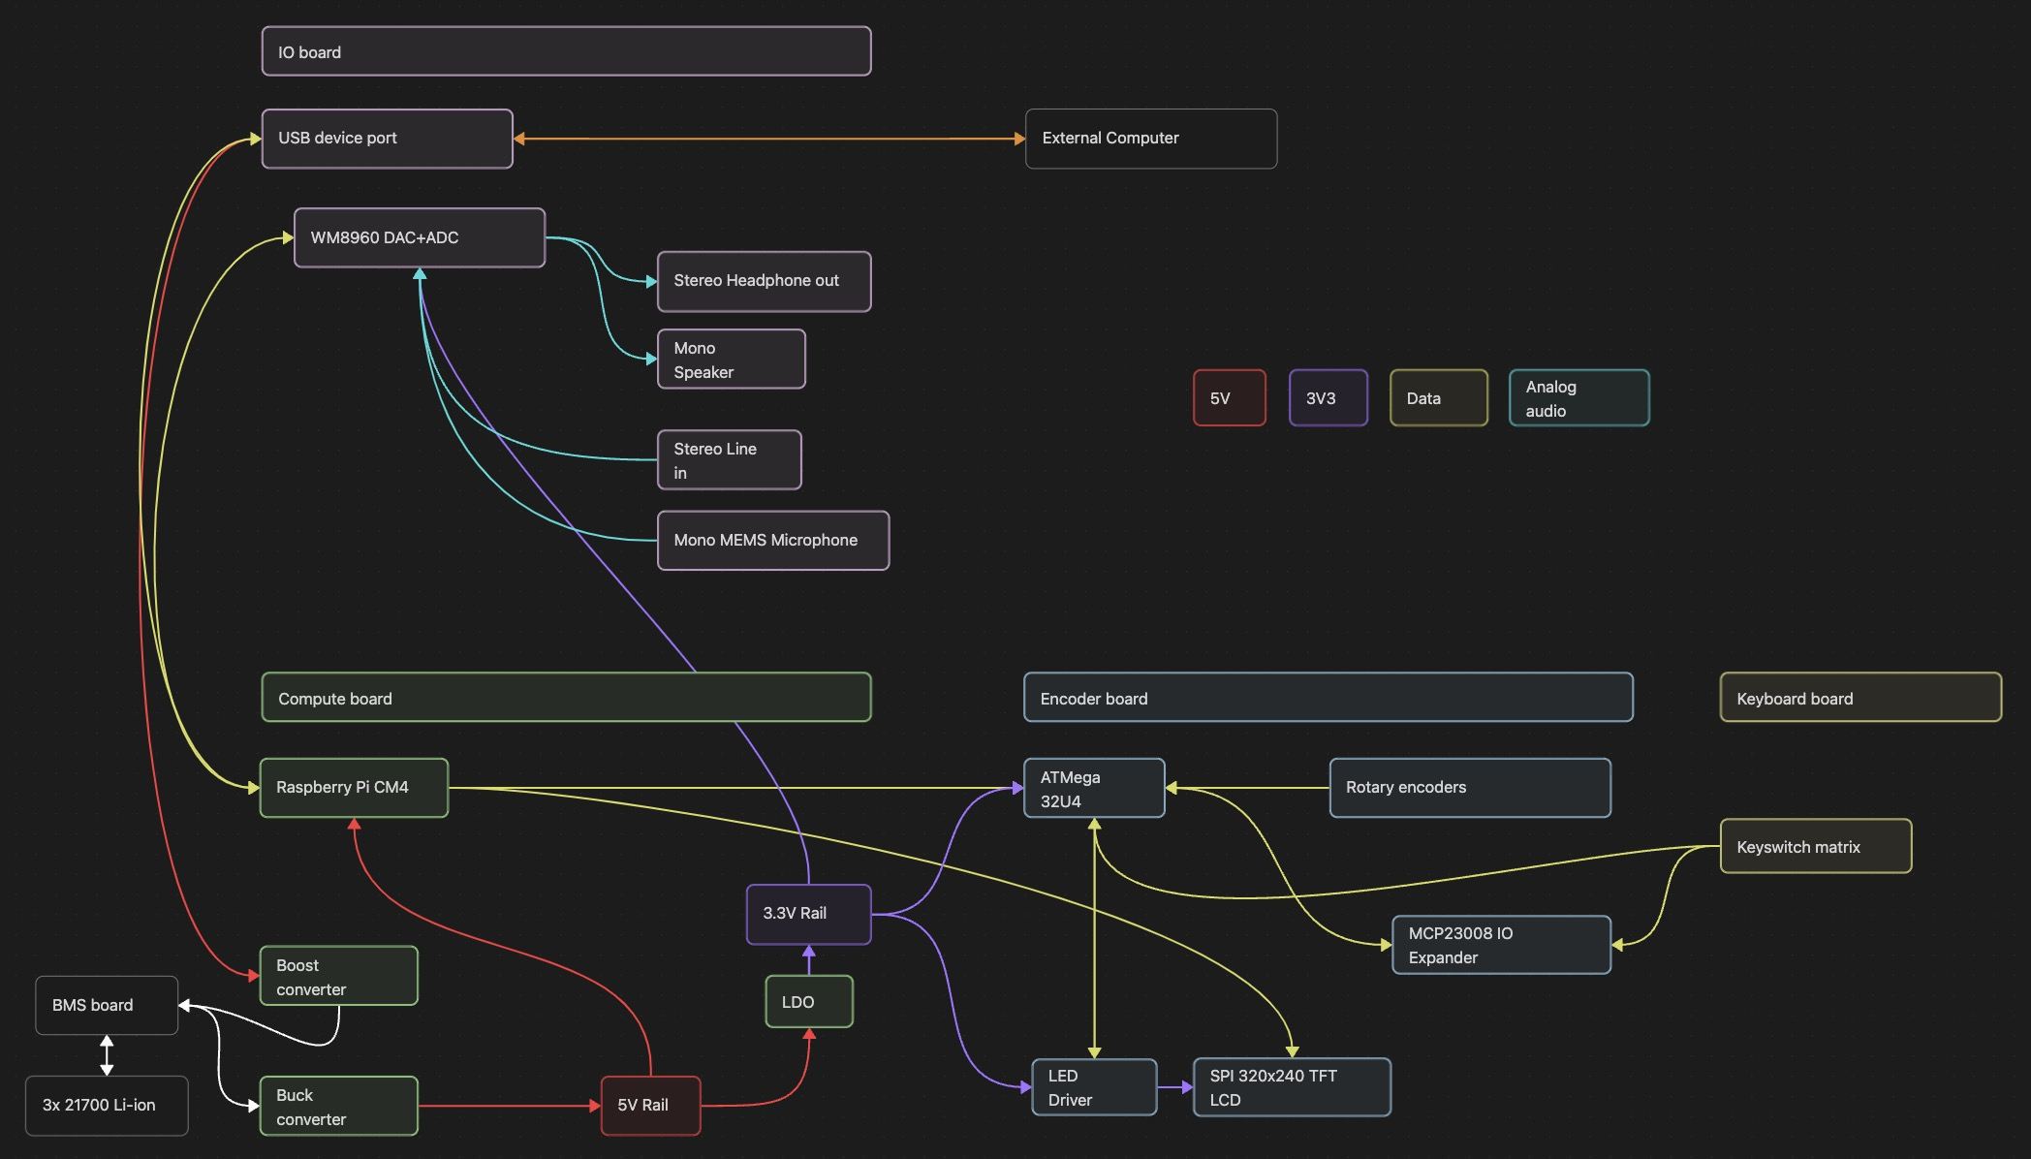
Task: Select the Raspberry Pi CM4 node
Action: click(x=354, y=788)
